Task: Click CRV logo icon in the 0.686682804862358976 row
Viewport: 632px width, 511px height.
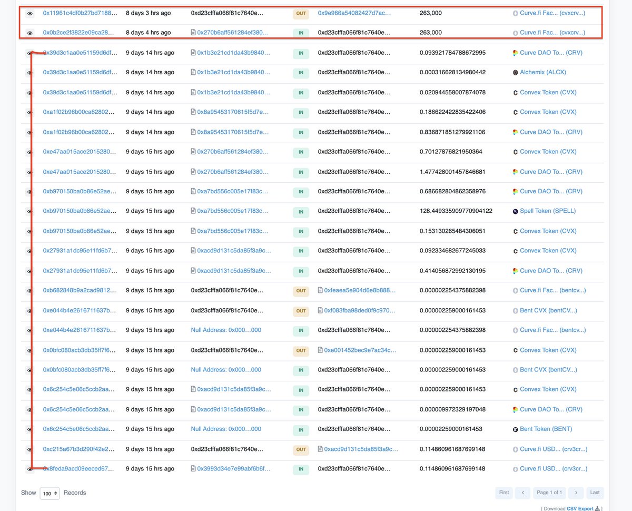Action: coord(516,191)
